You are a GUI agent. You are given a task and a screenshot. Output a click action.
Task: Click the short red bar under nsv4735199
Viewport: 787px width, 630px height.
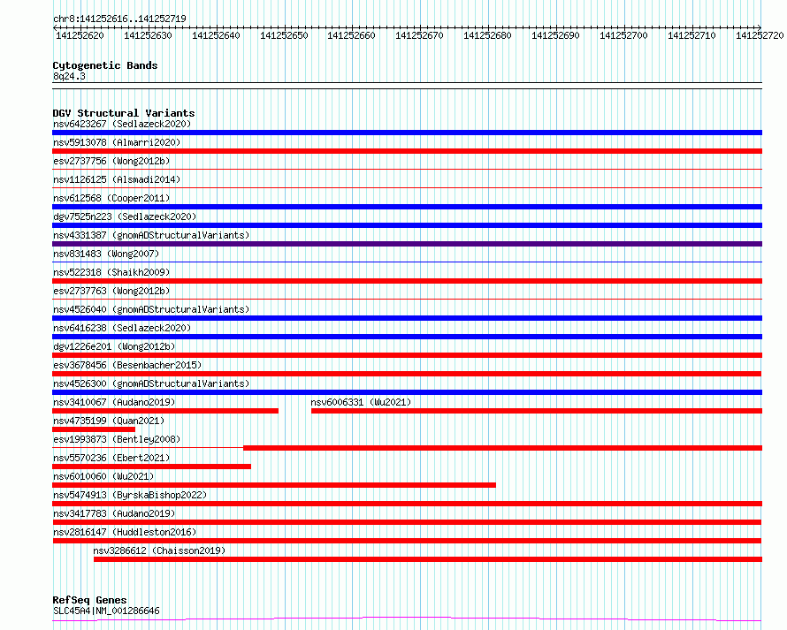click(94, 429)
